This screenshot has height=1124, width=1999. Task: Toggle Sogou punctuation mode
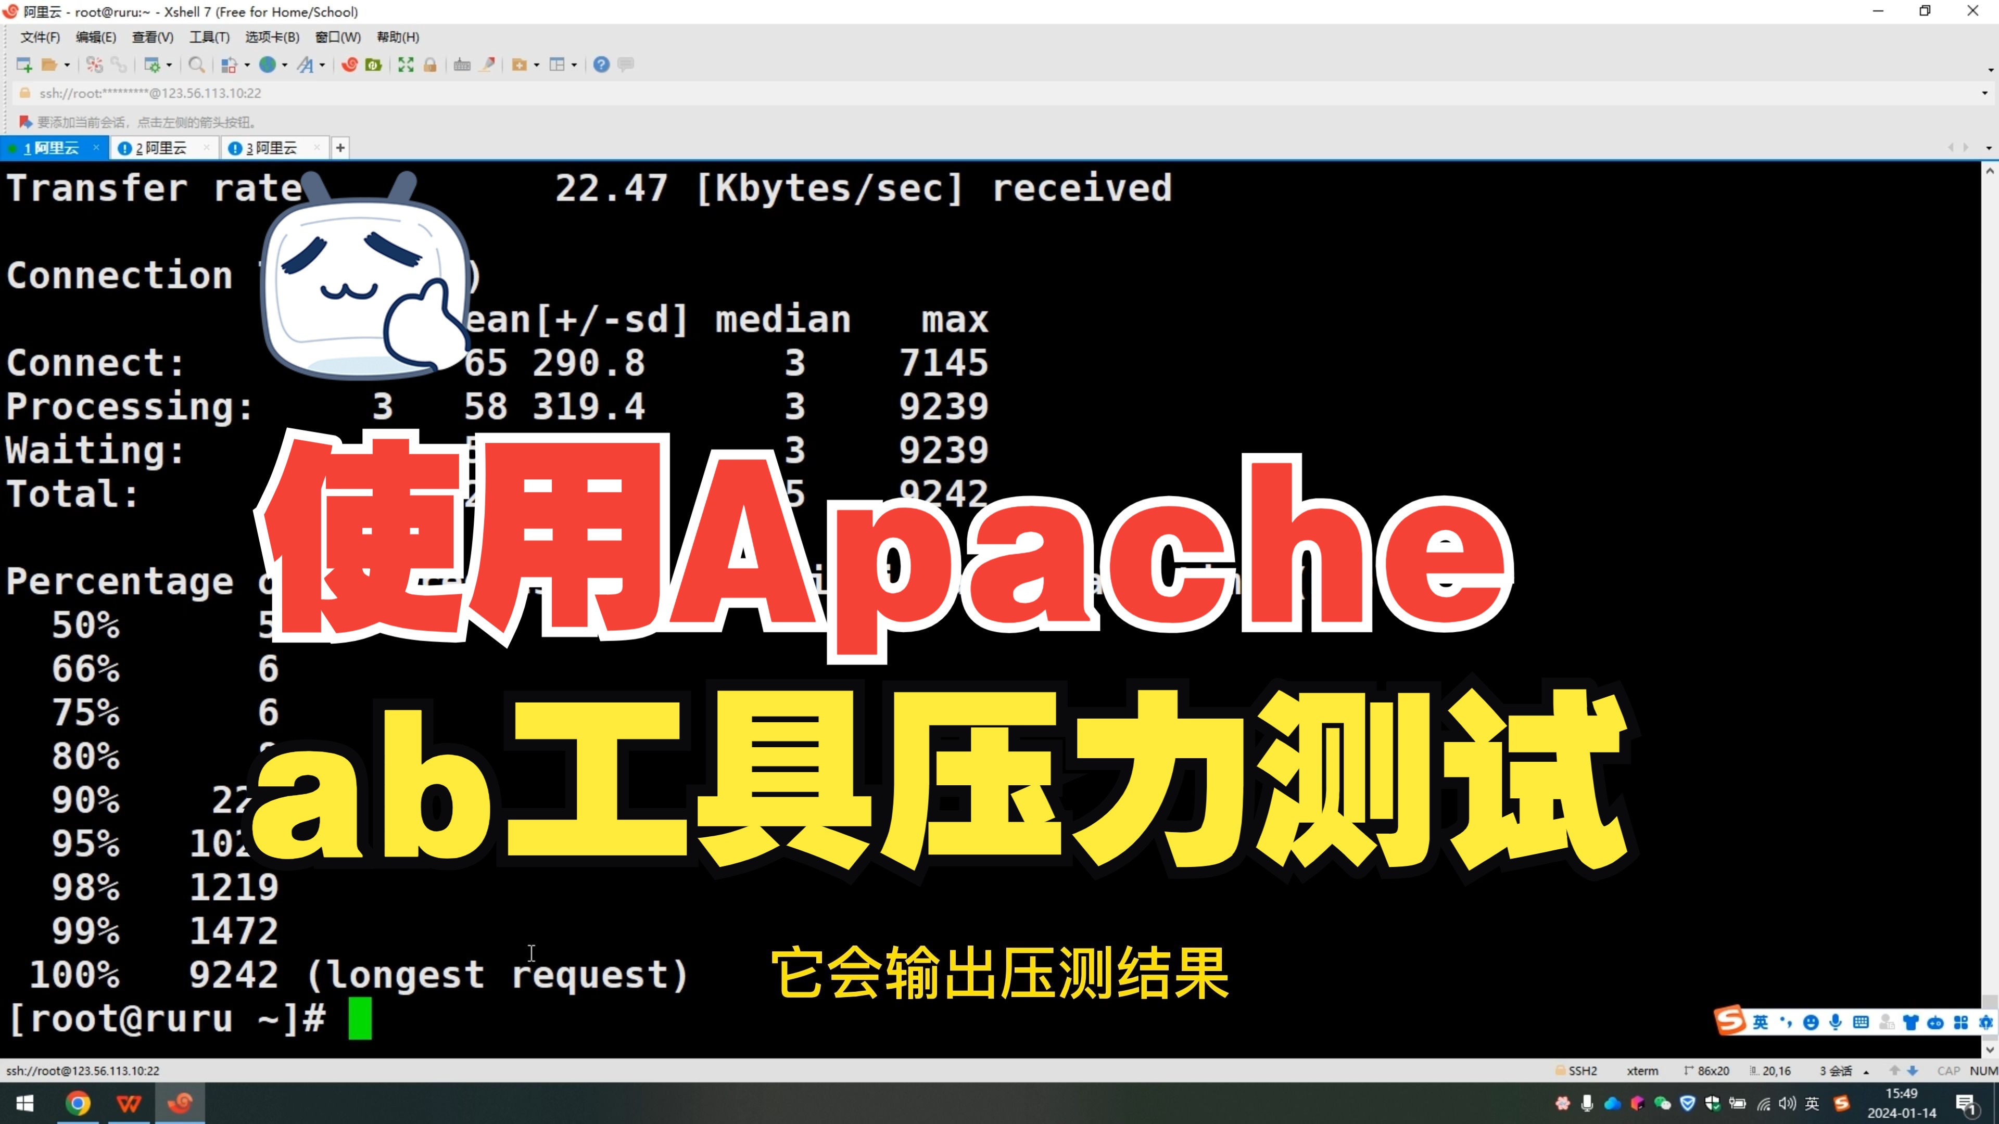[1786, 1023]
